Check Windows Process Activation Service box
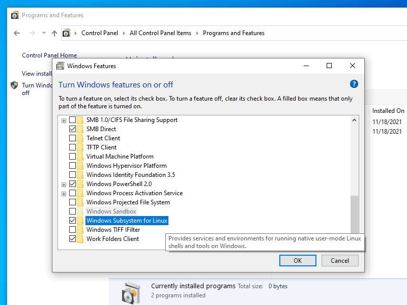 click(72, 193)
